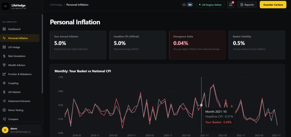
Task: Open the Coupling section
Action: tap(19, 83)
